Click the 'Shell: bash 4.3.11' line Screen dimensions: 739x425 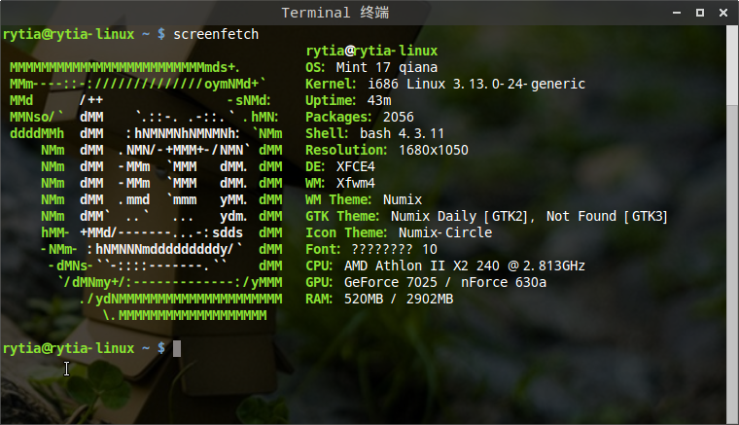374,133
